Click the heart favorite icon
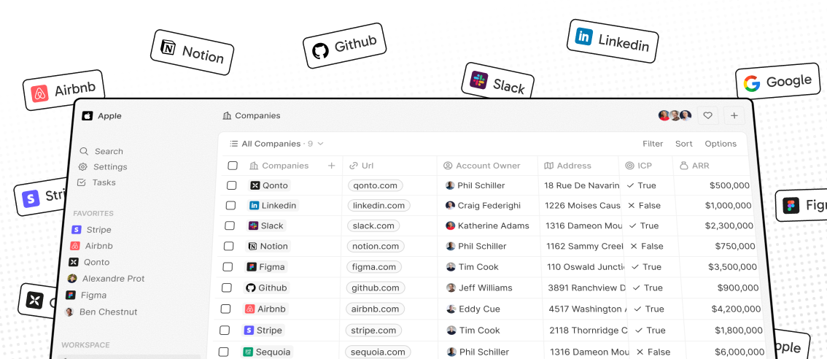Screen dimensions: 827x359 coord(707,115)
